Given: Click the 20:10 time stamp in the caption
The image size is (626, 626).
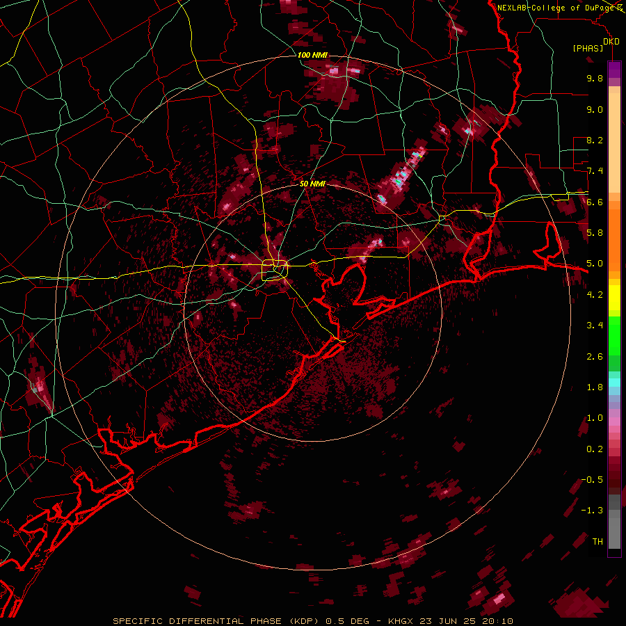Looking at the screenshot, I should tap(496, 621).
